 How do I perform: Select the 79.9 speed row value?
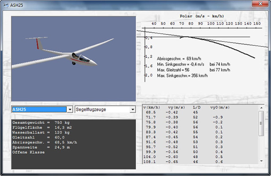[x=151, y=127]
